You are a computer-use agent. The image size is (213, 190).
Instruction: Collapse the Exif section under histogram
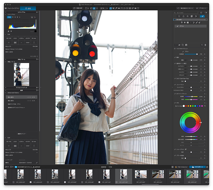click(6, 34)
